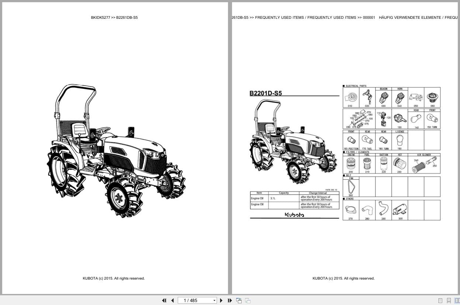Click the 'Item' column header
The height and width of the screenshot is (305, 460).
click(259, 193)
